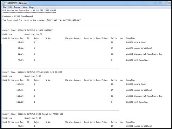Image resolution: width=172 pixels, height=129 pixels.
Task: Click supplier 'C00006 Azure Bush' in battery section
Action: point(136,42)
